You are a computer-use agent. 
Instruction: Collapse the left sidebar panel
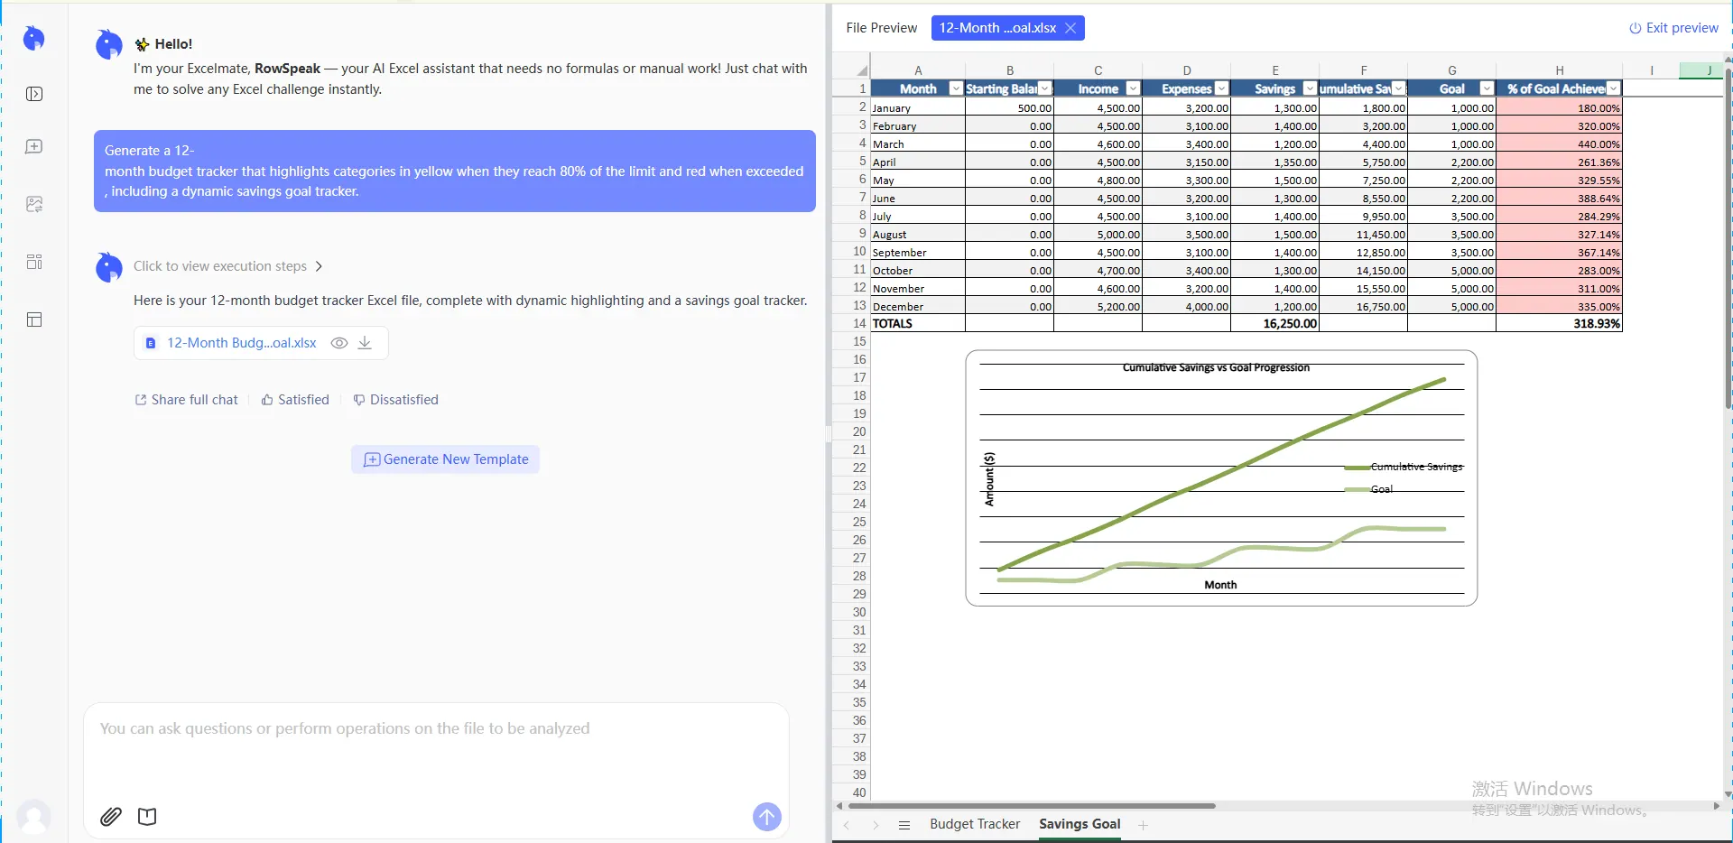click(x=34, y=93)
